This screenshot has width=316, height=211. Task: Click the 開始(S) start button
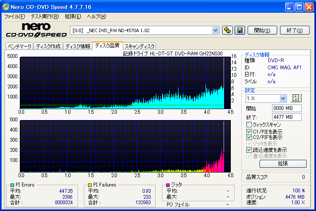click(x=262, y=30)
